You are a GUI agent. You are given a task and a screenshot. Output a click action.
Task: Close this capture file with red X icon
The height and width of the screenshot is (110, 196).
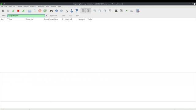point(40,11)
